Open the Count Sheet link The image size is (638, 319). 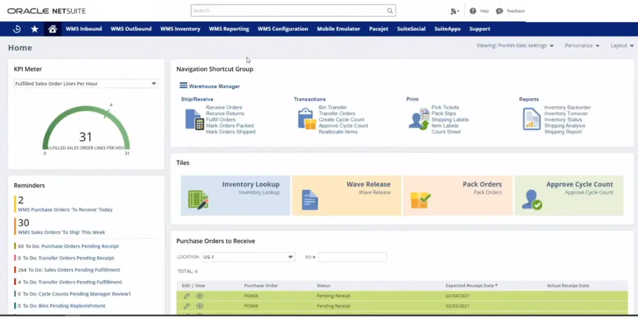click(x=446, y=132)
